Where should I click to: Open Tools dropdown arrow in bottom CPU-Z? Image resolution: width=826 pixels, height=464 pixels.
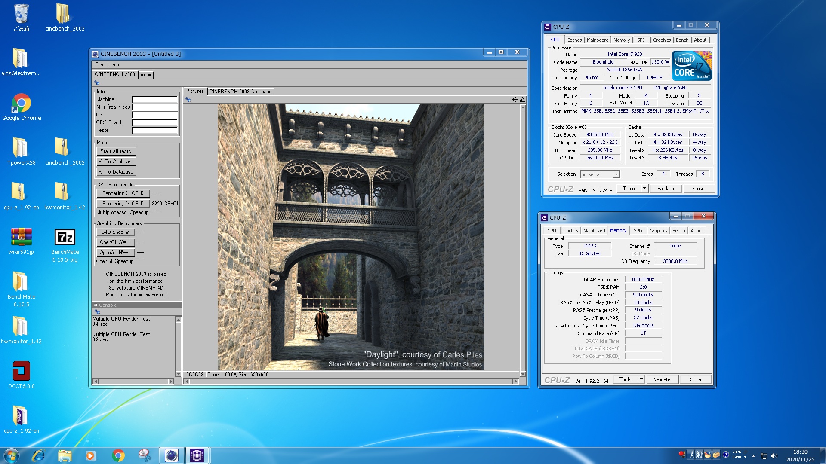point(641,379)
